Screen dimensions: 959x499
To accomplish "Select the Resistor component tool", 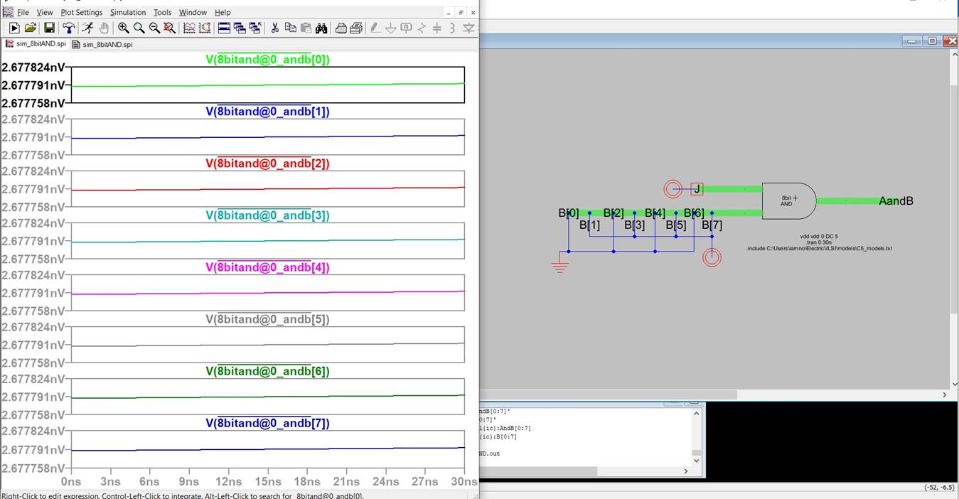I will coord(422,28).
